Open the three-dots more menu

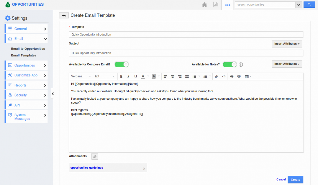228,5
